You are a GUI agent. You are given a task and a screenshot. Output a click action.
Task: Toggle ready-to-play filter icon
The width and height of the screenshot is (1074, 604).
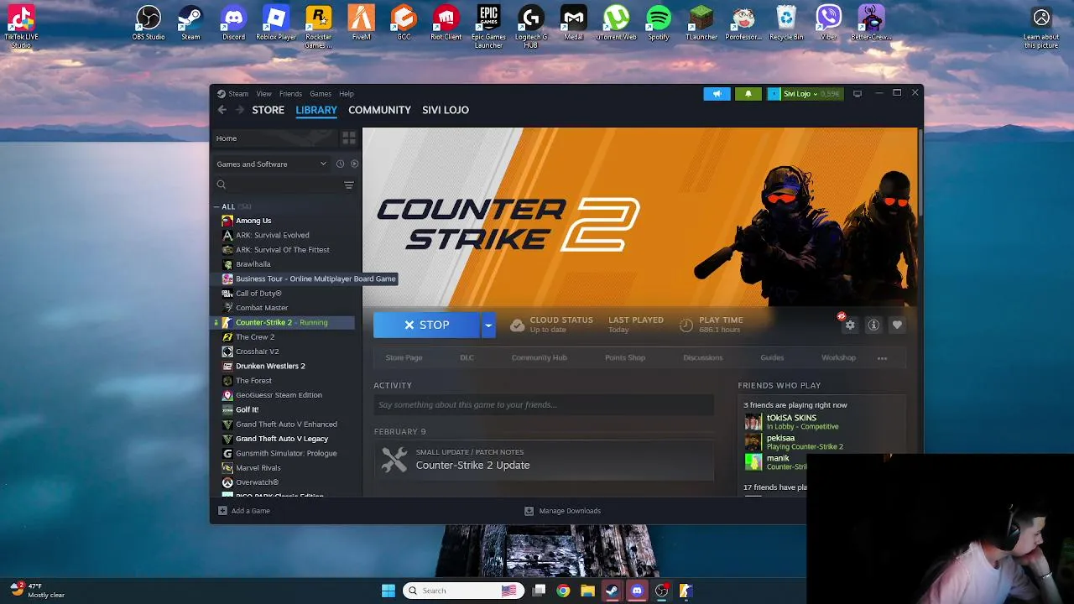[x=354, y=164]
